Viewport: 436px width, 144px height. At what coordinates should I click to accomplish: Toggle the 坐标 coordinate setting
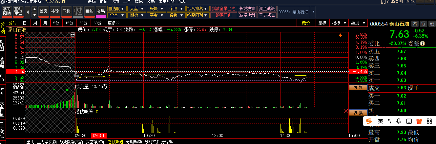tap(322, 23)
